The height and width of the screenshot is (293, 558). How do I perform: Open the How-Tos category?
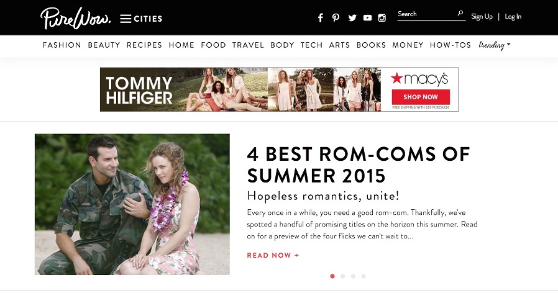click(450, 45)
